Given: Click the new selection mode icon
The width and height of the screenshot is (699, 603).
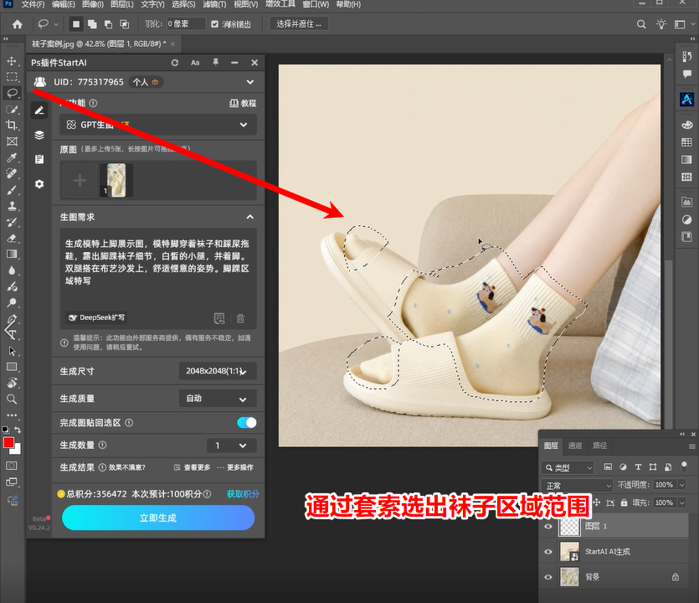Looking at the screenshot, I should pyautogui.click(x=76, y=24).
